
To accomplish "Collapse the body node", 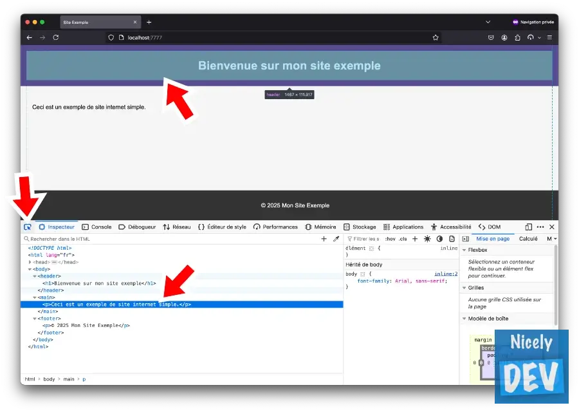I will [30, 269].
